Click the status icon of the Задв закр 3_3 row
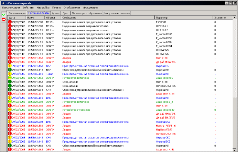 pos(10,102)
